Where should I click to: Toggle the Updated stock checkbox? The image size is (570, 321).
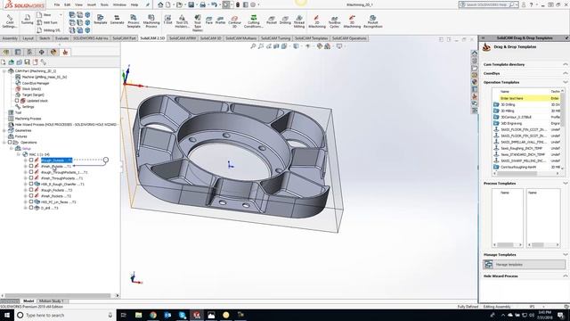click(17, 101)
